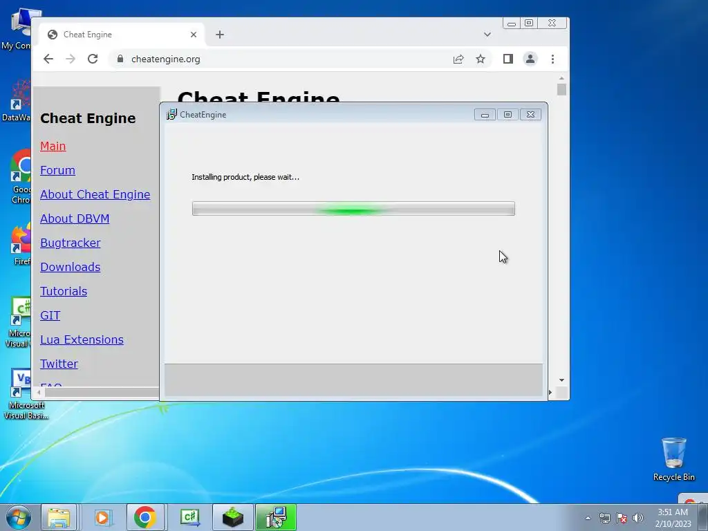Image resolution: width=708 pixels, height=531 pixels.
Task: Maximize the CheatEngine installer window
Action: click(507, 115)
